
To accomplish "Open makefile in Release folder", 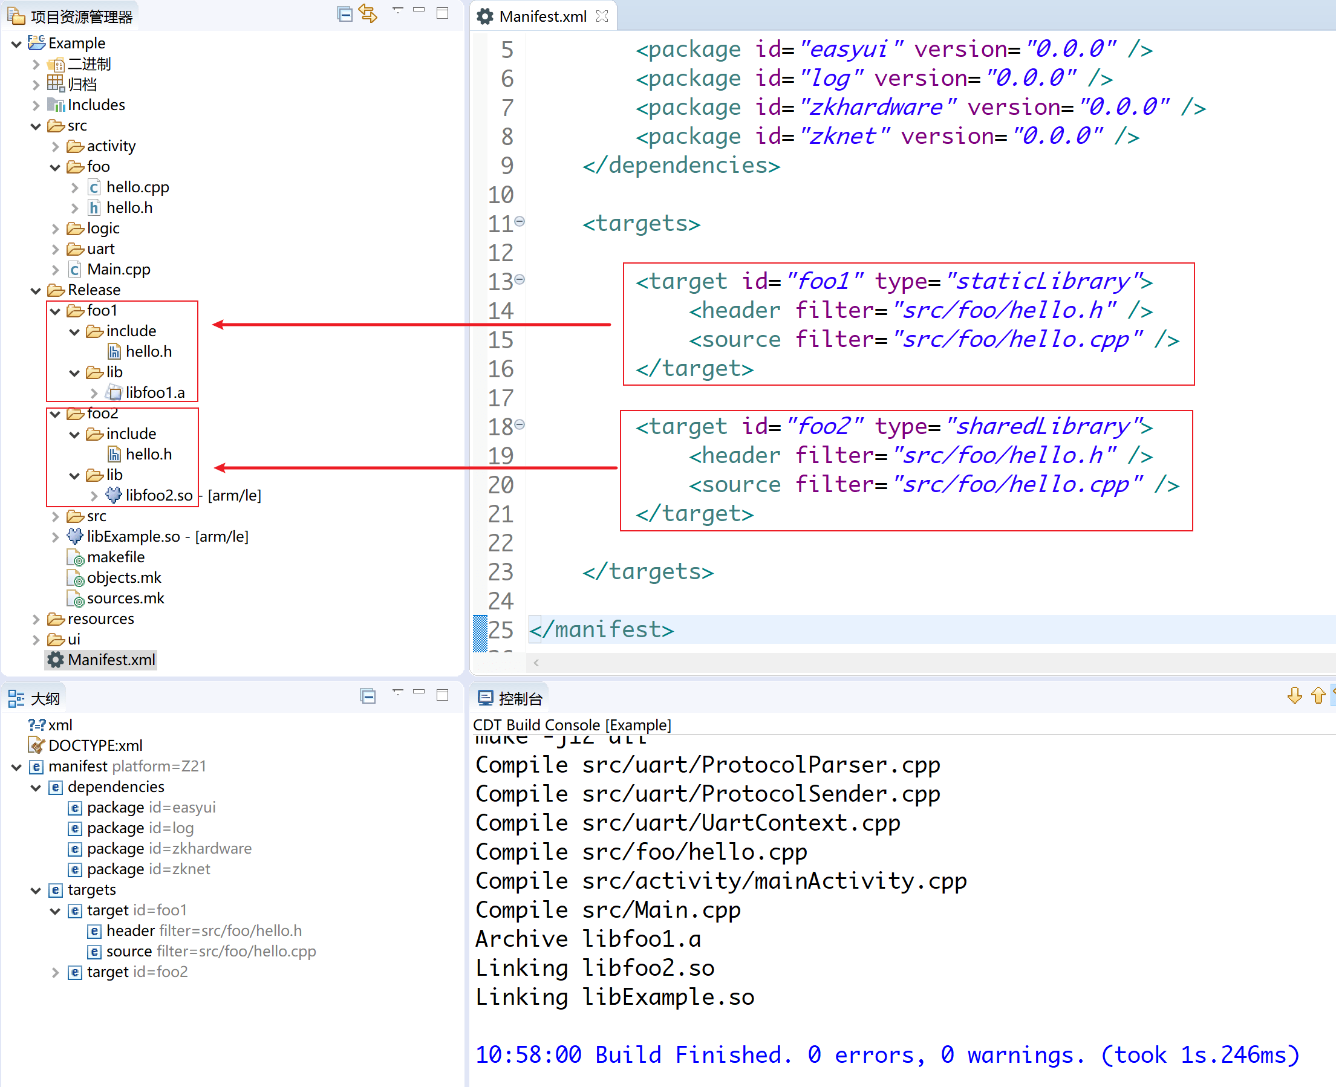I will point(116,557).
